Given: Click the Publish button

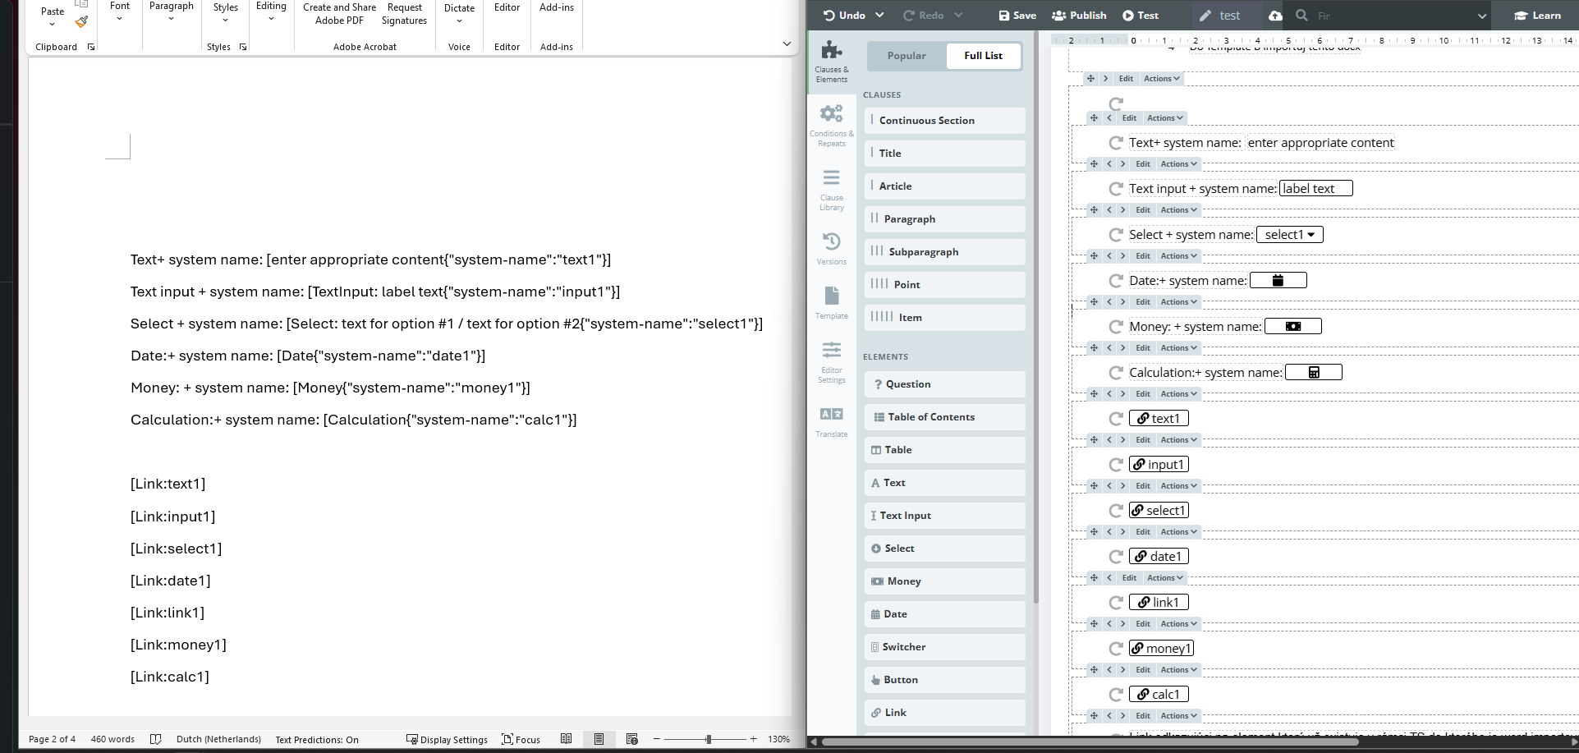Looking at the screenshot, I should pyautogui.click(x=1079, y=16).
